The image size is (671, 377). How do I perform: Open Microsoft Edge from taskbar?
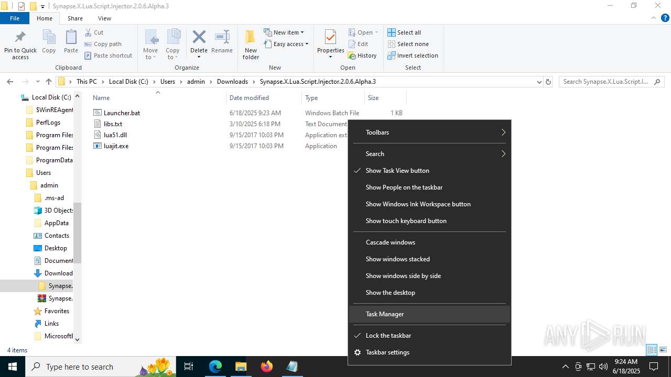coord(215,367)
